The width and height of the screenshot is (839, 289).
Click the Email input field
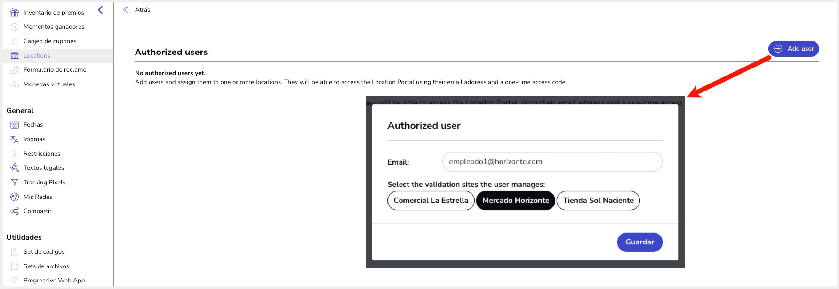[552, 162]
